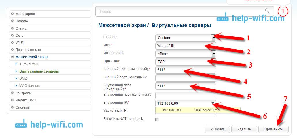Click the search magnifier icon
Image resolution: width=297 pixels, height=139 pixels.
267,11
